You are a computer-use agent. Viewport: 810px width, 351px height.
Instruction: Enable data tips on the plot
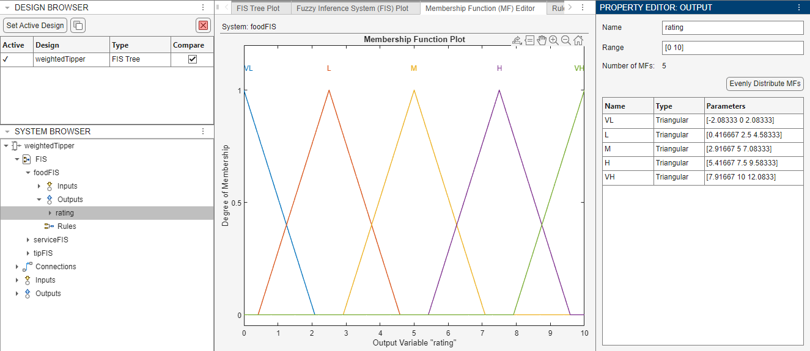[x=529, y=40]
